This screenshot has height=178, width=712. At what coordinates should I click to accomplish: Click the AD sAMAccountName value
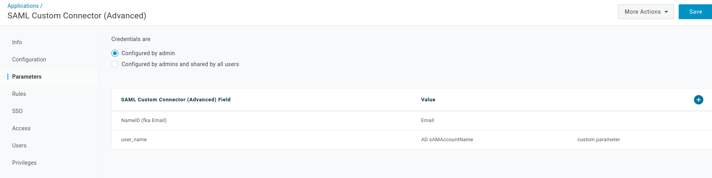click(447, 140)
